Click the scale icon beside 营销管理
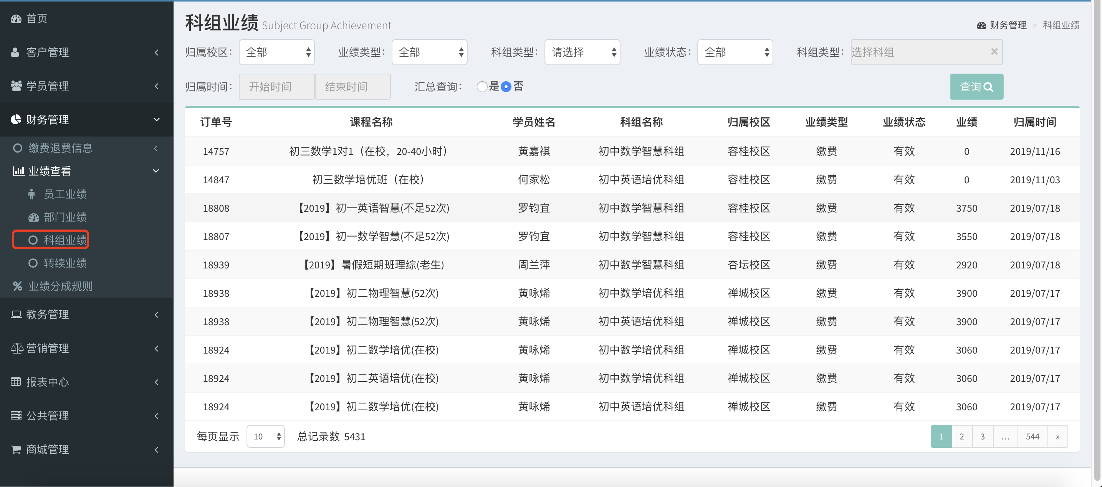1102x487 pixels. [x=16, y=348]
